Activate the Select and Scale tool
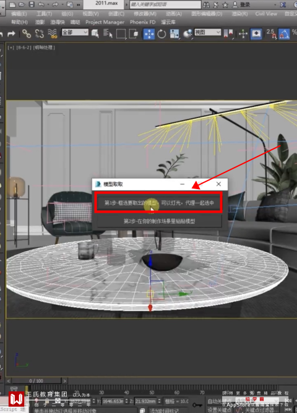 (x=174, y=34)
